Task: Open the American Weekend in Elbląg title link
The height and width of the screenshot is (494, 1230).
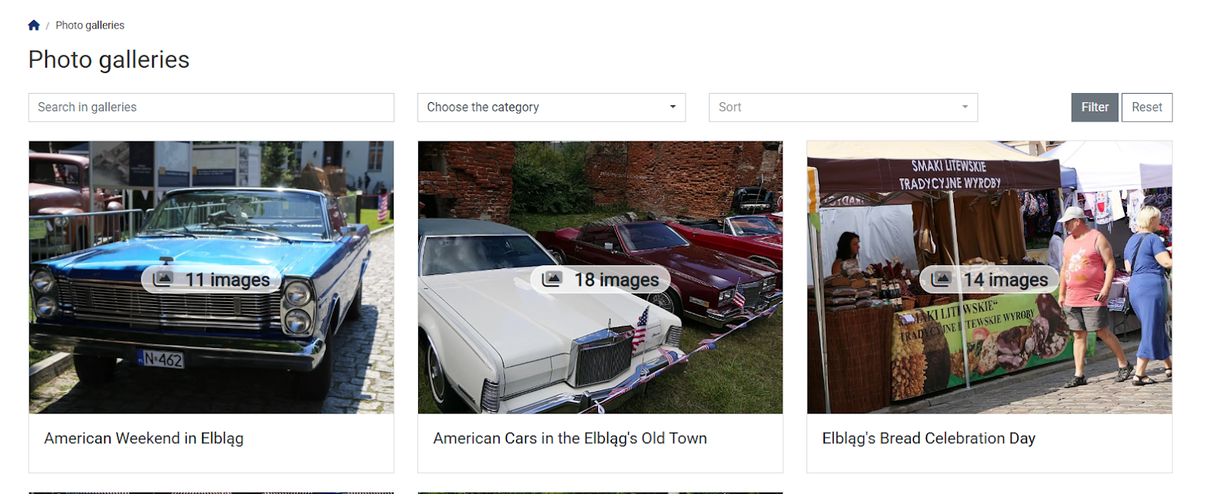Action: pos(144,439)
